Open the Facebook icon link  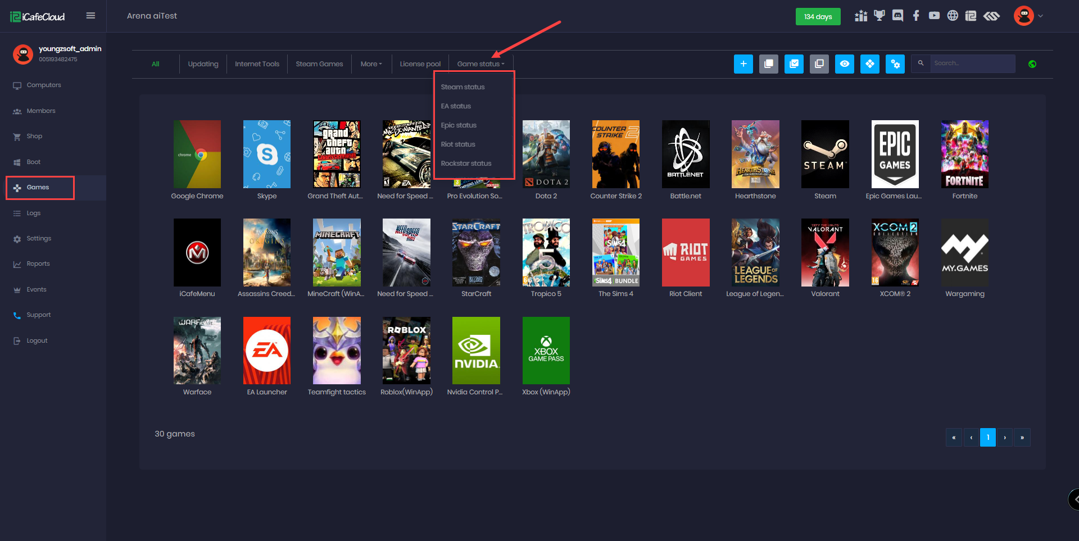coord(916,16)
